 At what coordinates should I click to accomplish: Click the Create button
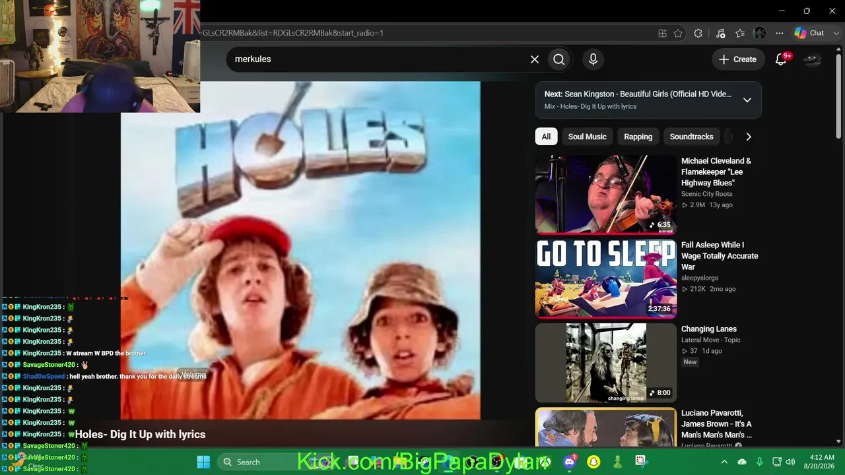coord(738,59)
